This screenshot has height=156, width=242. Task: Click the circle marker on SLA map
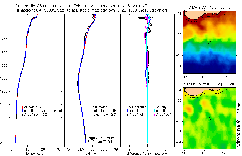(209, 119)
